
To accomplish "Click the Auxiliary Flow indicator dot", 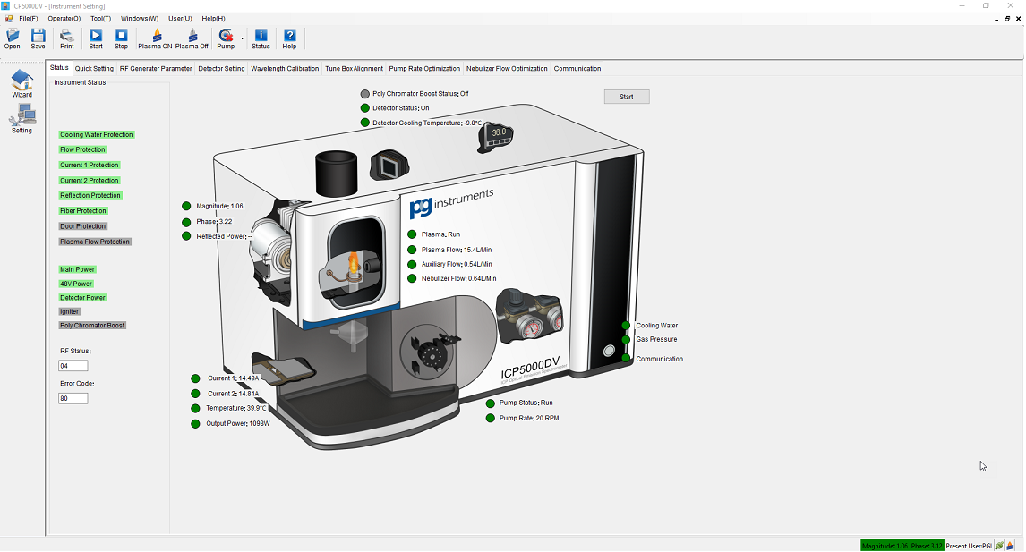I will click(412, 264).
